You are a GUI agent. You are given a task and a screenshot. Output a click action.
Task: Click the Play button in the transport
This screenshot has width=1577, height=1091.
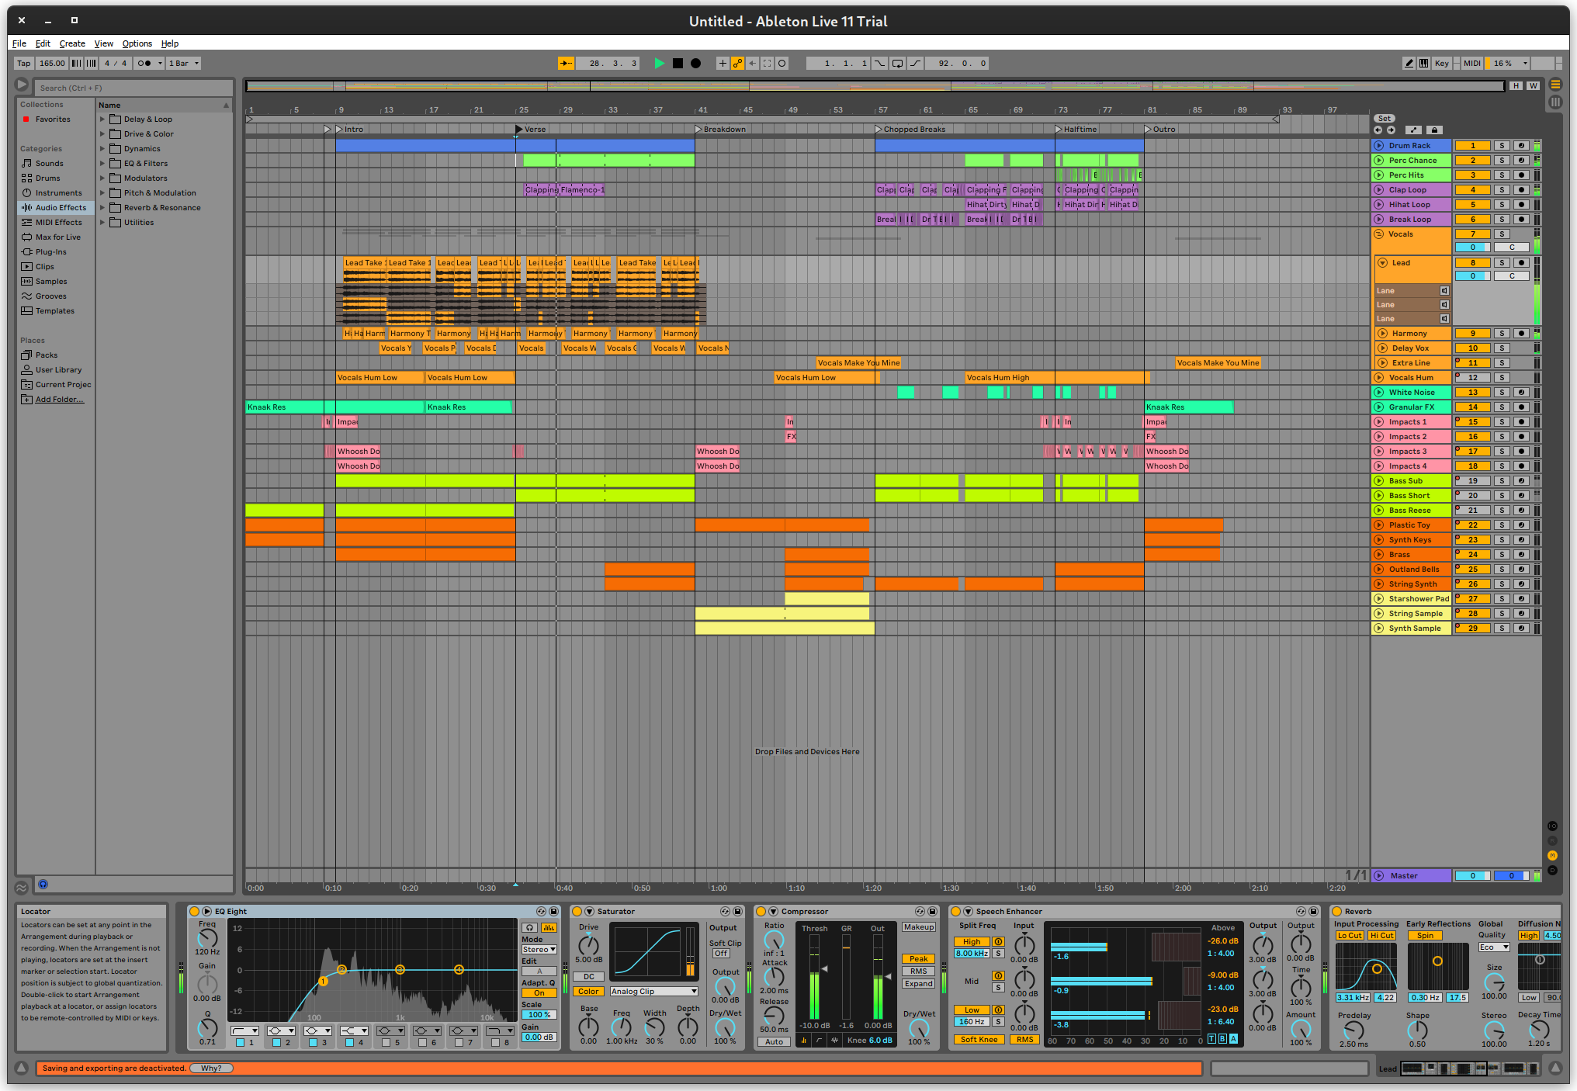[659, 64]
